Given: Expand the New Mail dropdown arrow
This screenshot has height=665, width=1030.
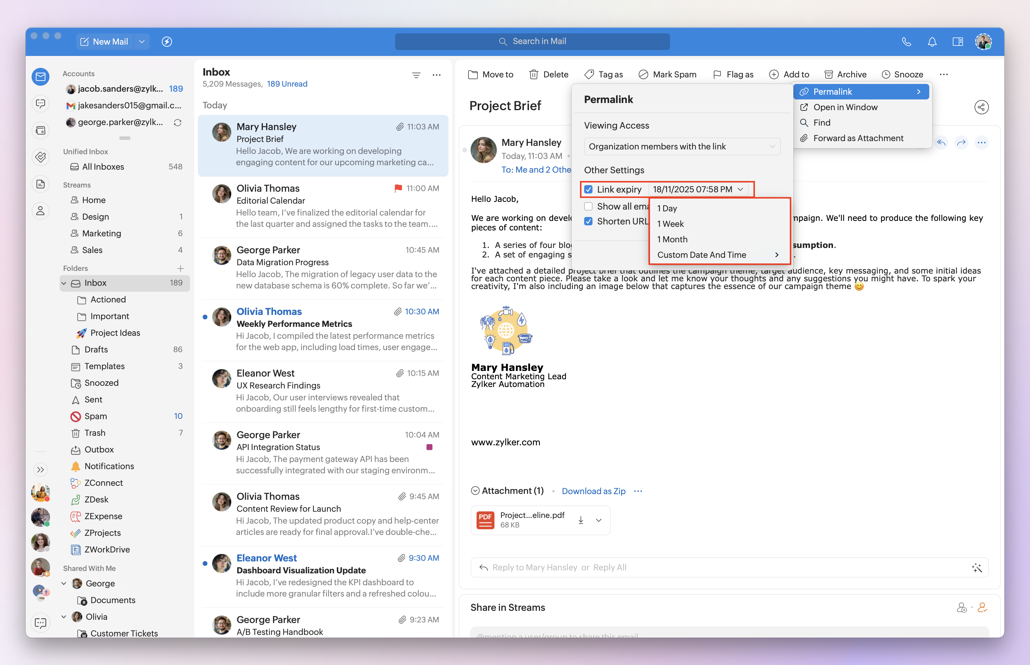Looking at the screenshot, I should [x=142, y=41].
